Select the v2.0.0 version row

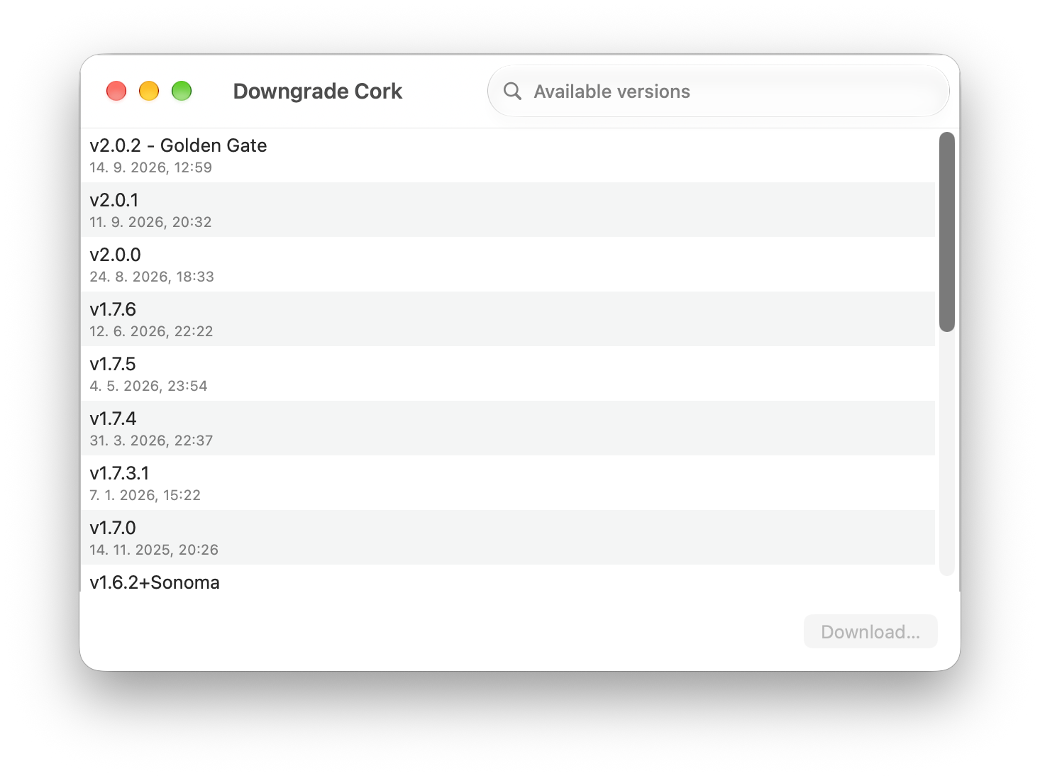point(507,265)
